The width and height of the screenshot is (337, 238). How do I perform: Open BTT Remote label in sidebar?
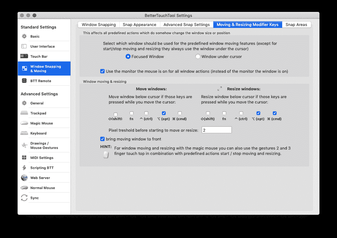pos(41,81)
